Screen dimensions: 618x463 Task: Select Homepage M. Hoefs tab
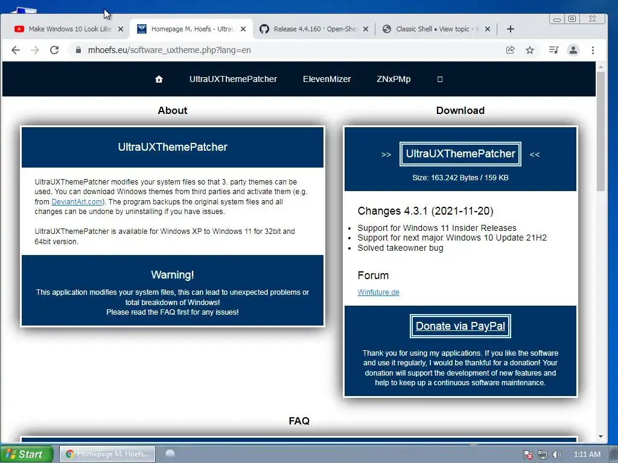[x=191, y=29]
